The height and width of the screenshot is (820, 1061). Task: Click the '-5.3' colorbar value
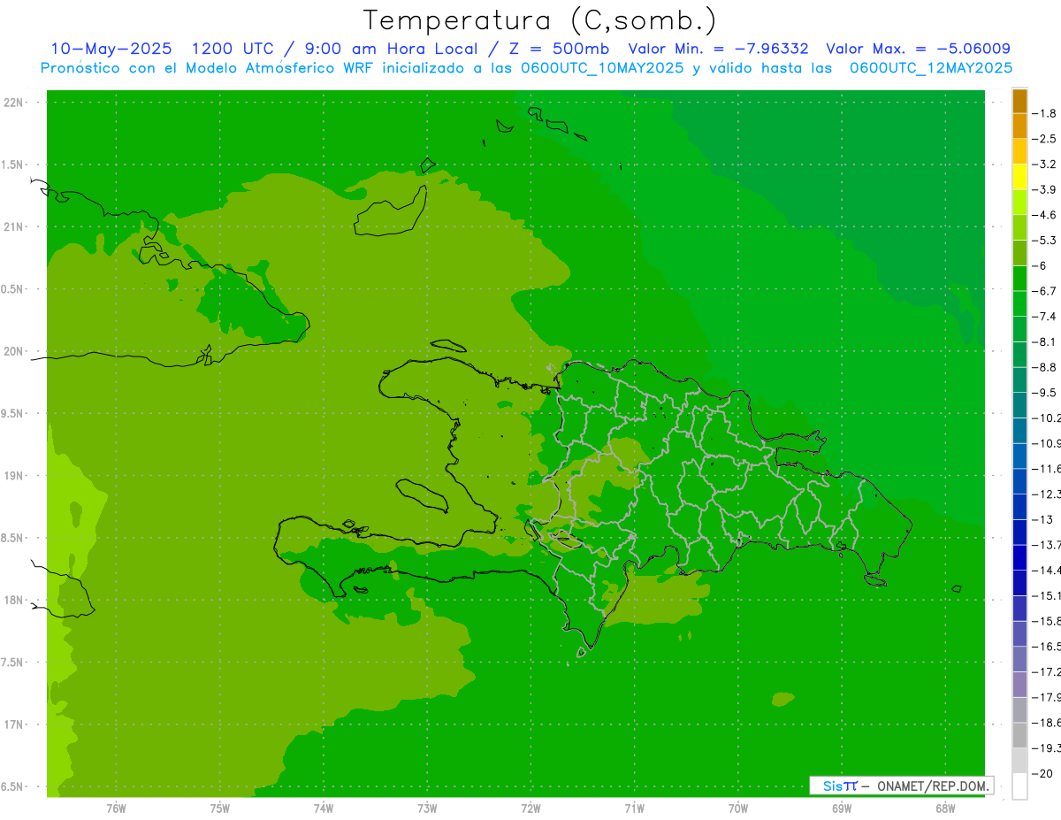click(1046, 240)
